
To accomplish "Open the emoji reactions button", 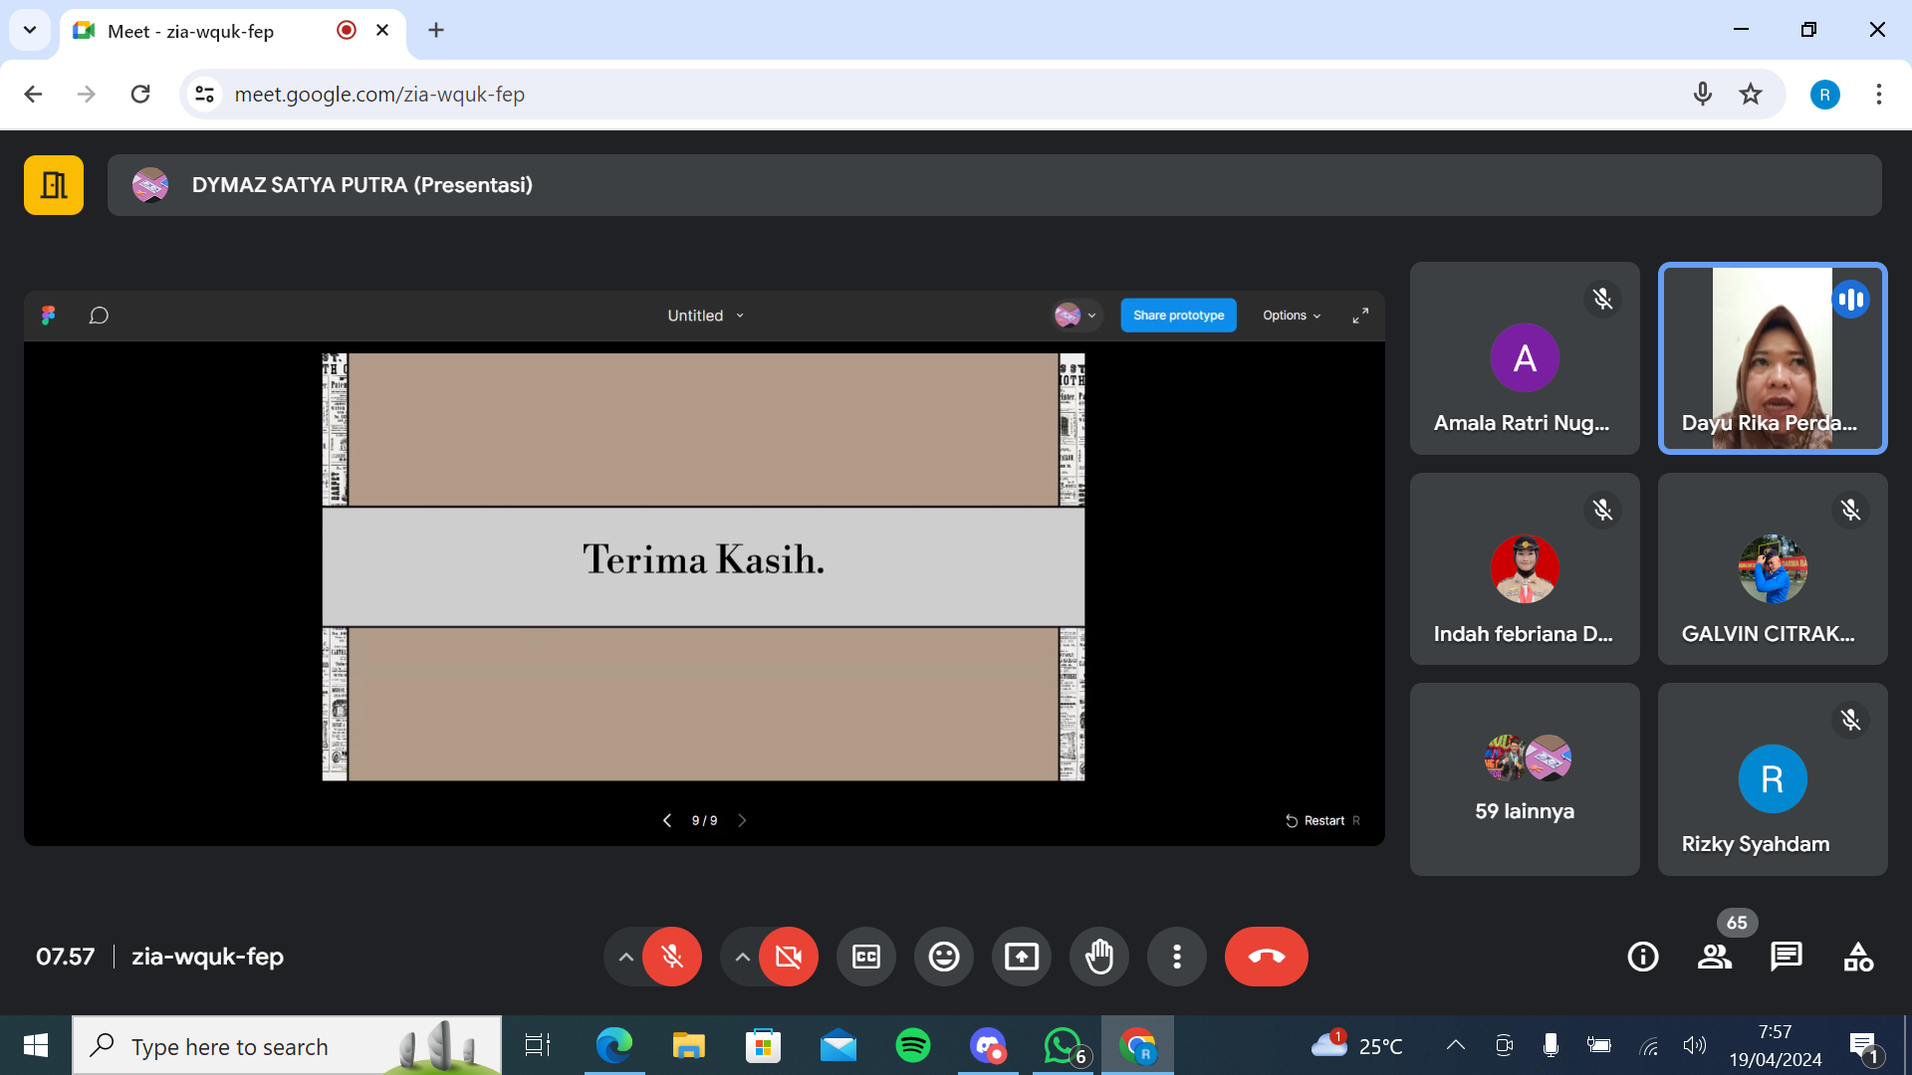I will [943, 957].
